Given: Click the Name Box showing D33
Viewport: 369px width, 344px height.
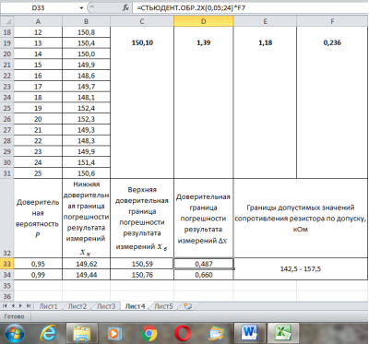Looking at the screenshot, I should 38,8.
